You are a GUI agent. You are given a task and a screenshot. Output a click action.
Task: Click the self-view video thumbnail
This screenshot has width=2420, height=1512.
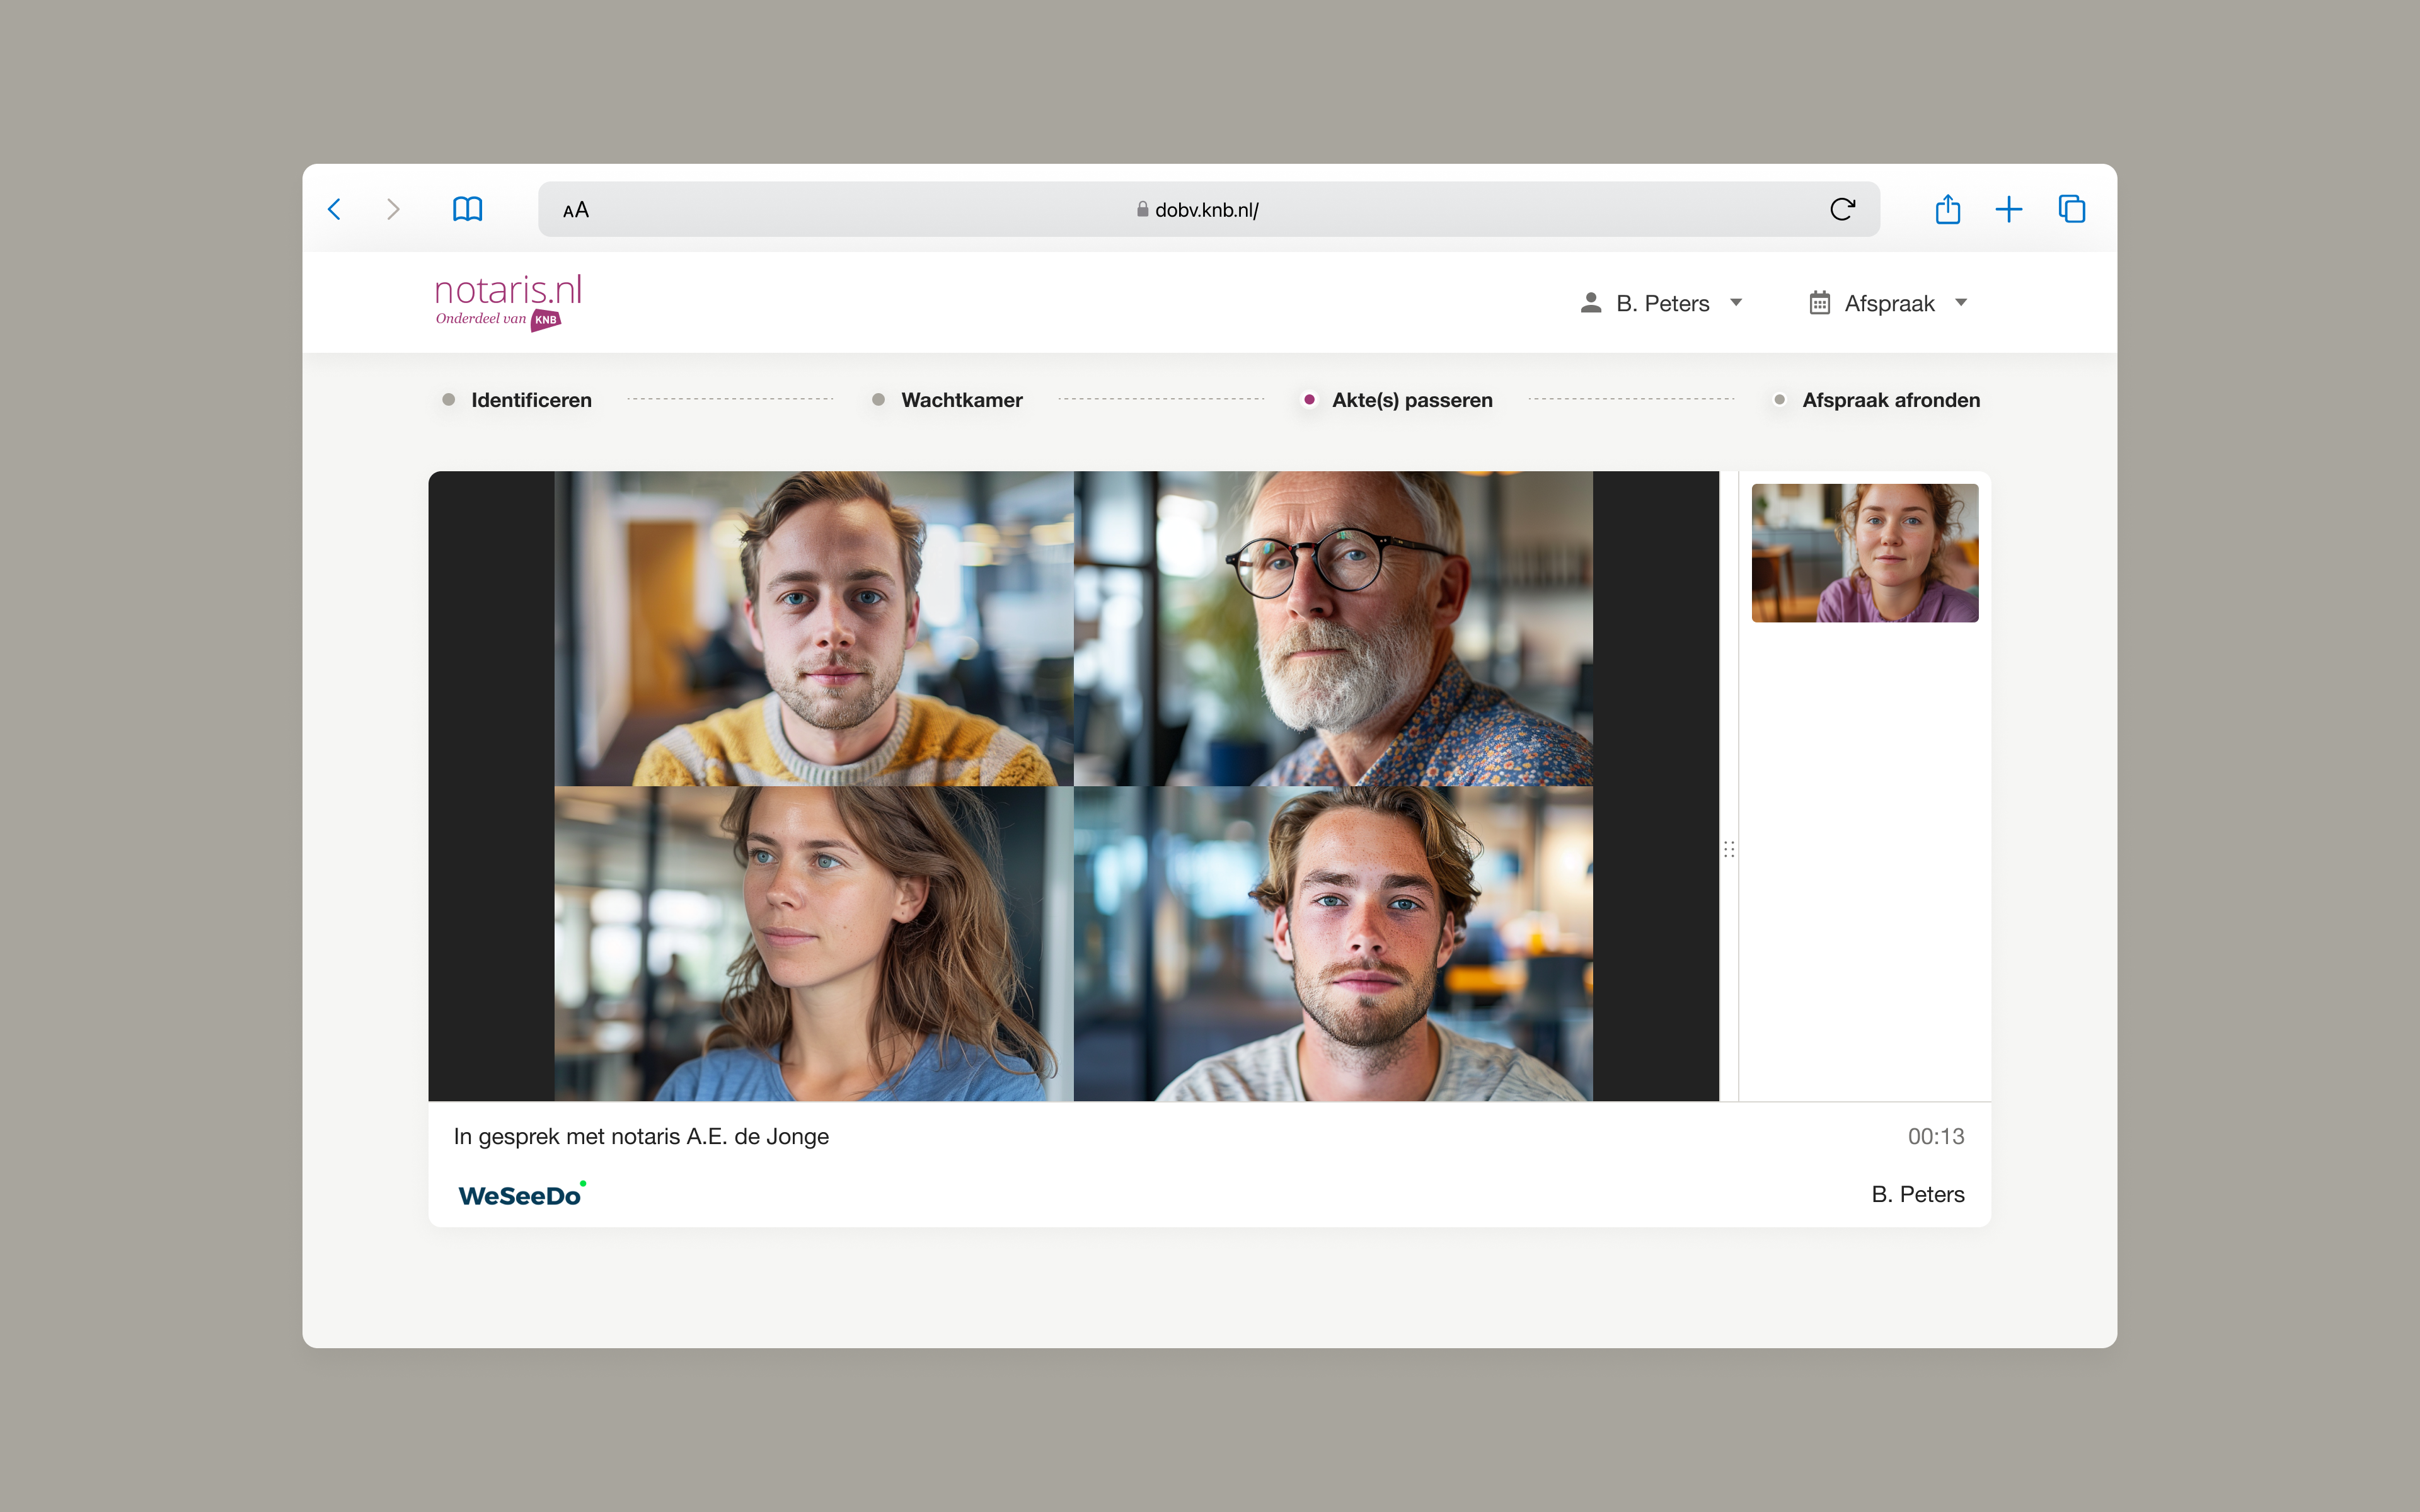tap(1864, 553)
